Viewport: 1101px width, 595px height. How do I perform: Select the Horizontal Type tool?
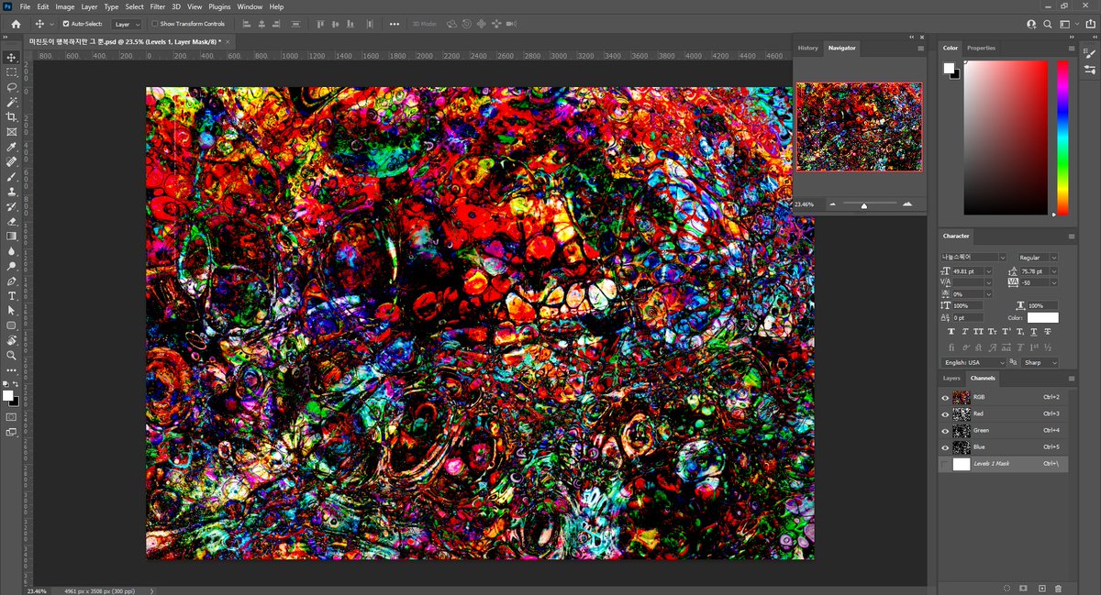click(x=12, y=295)
